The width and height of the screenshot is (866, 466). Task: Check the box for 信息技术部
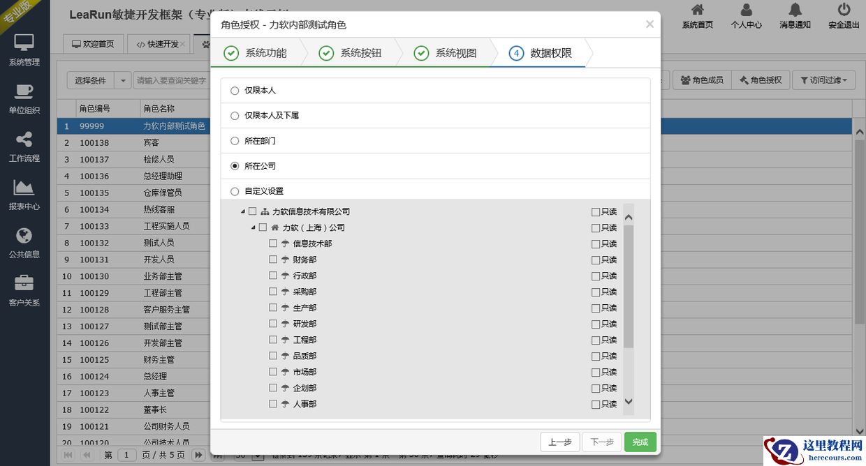coord(274,243)
